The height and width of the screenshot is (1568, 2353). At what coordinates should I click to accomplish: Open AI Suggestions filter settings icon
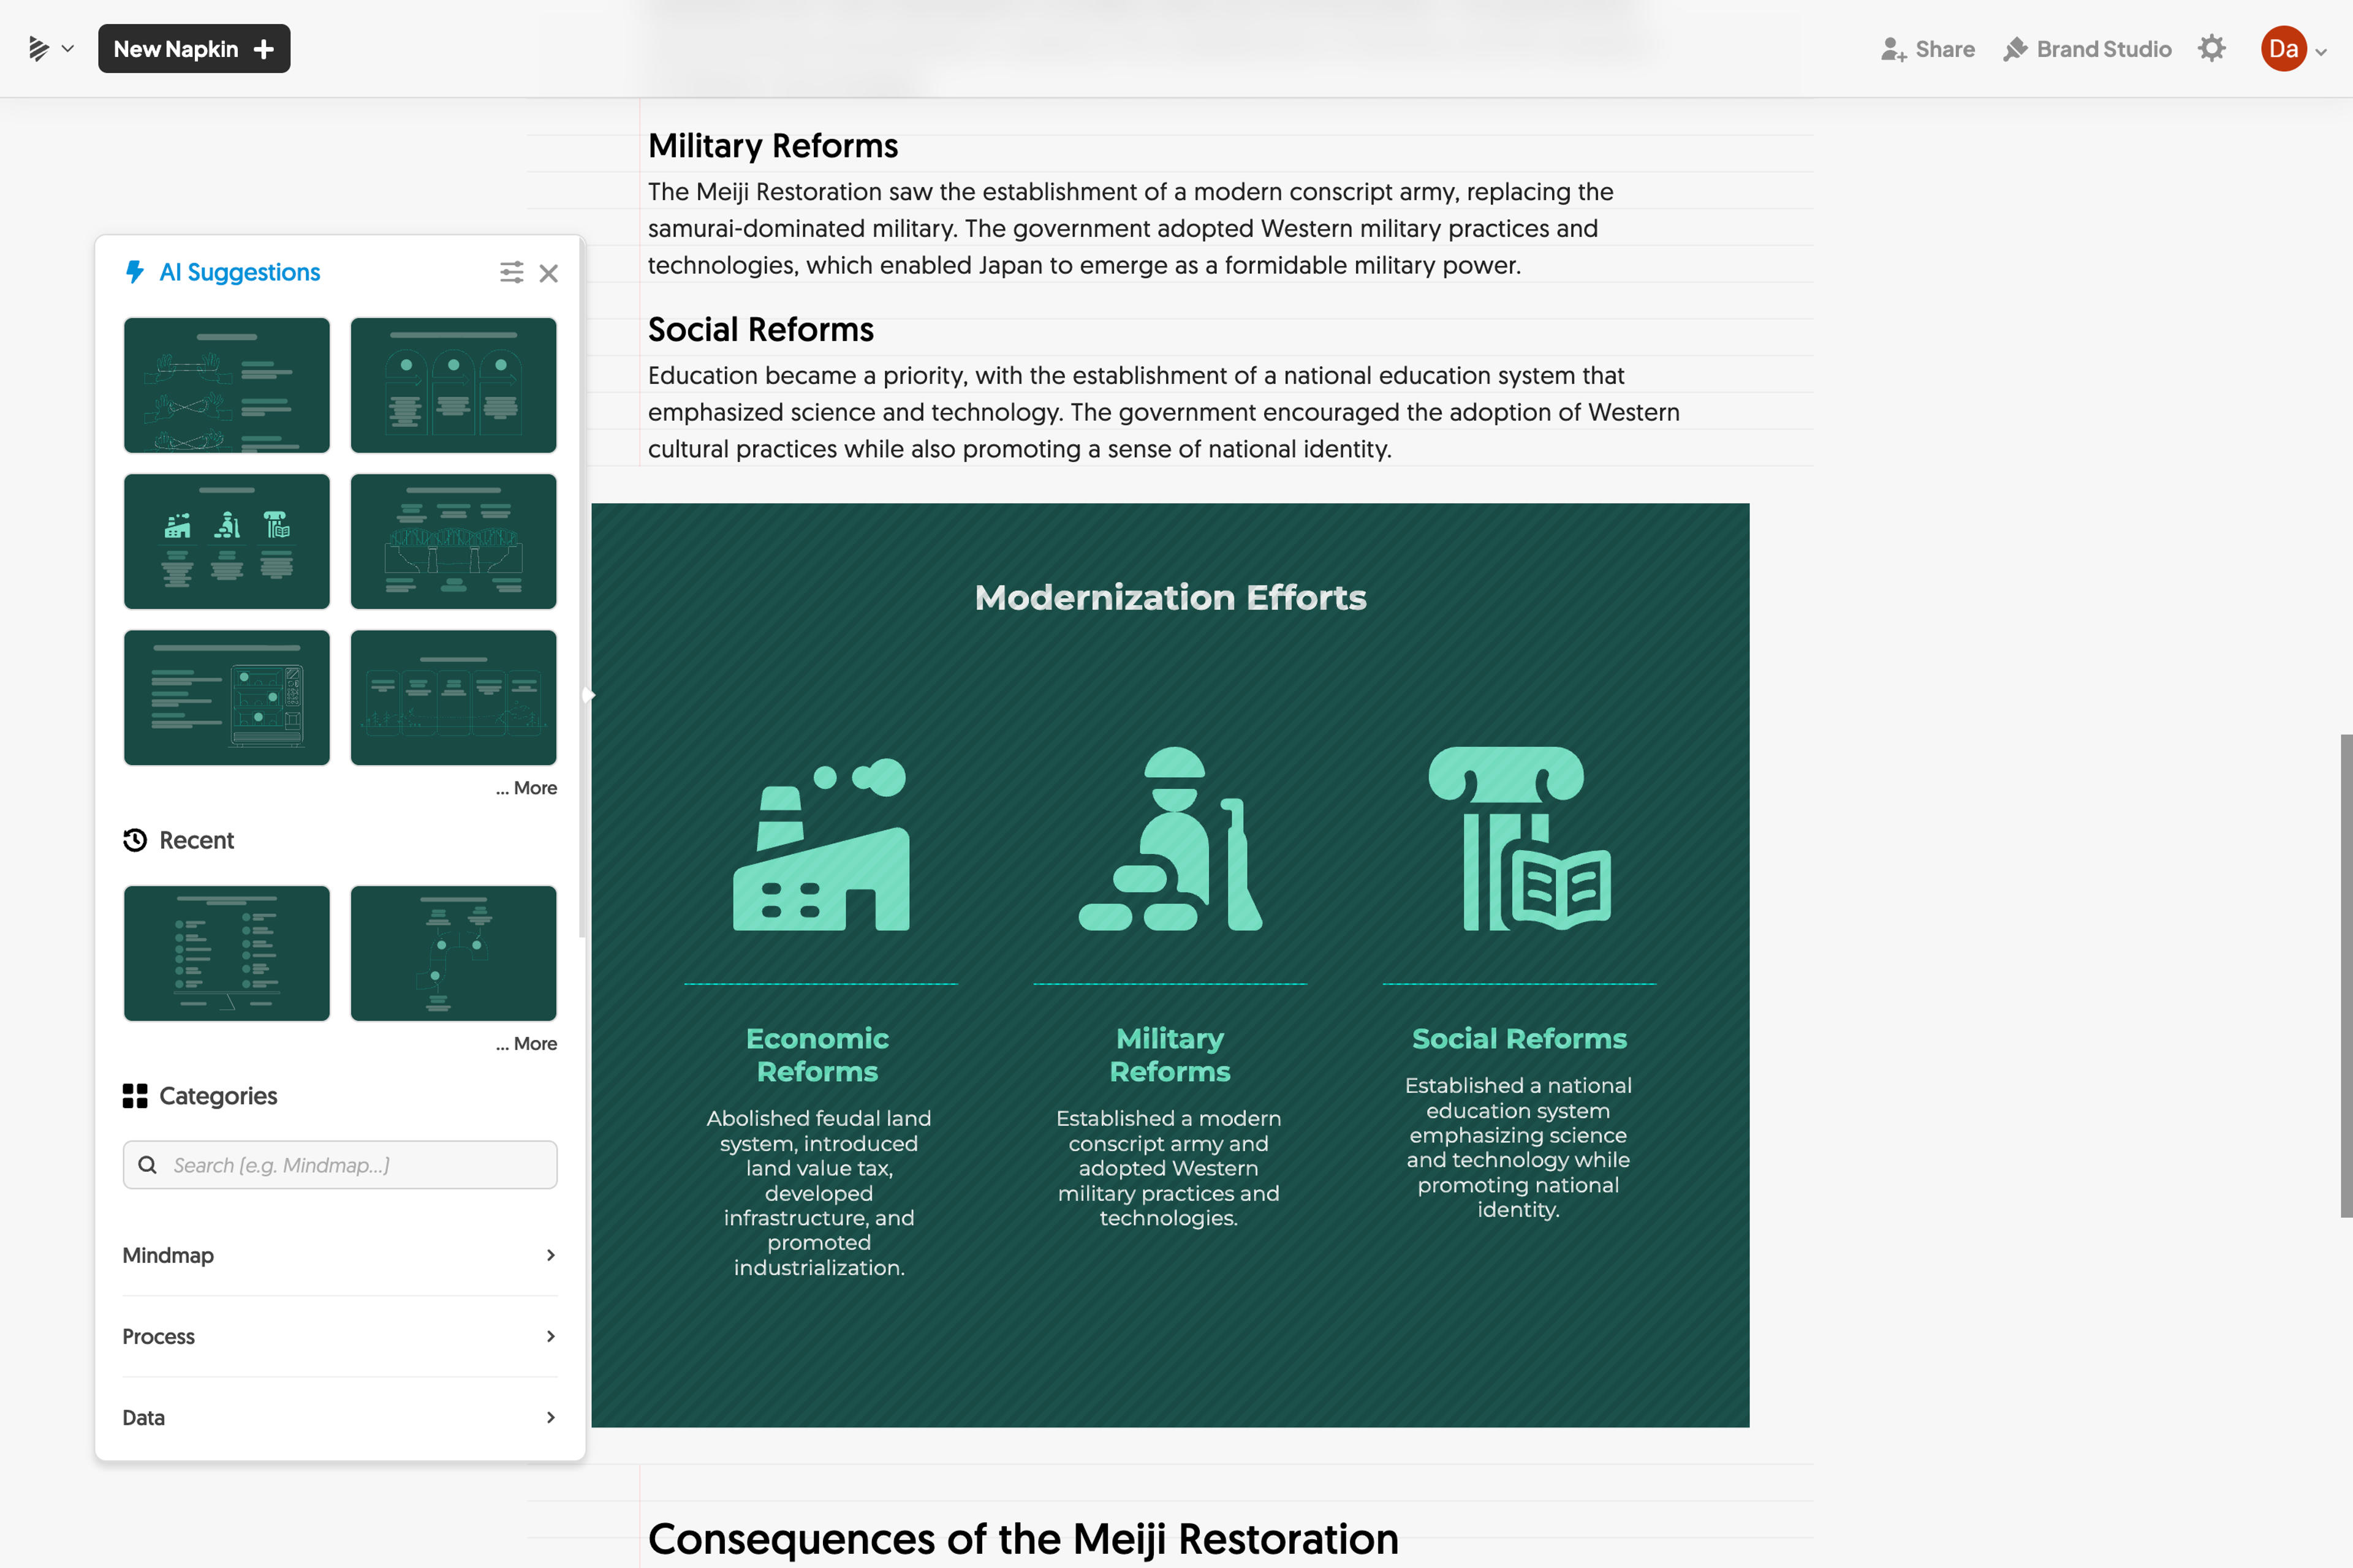tap(511, 273)
